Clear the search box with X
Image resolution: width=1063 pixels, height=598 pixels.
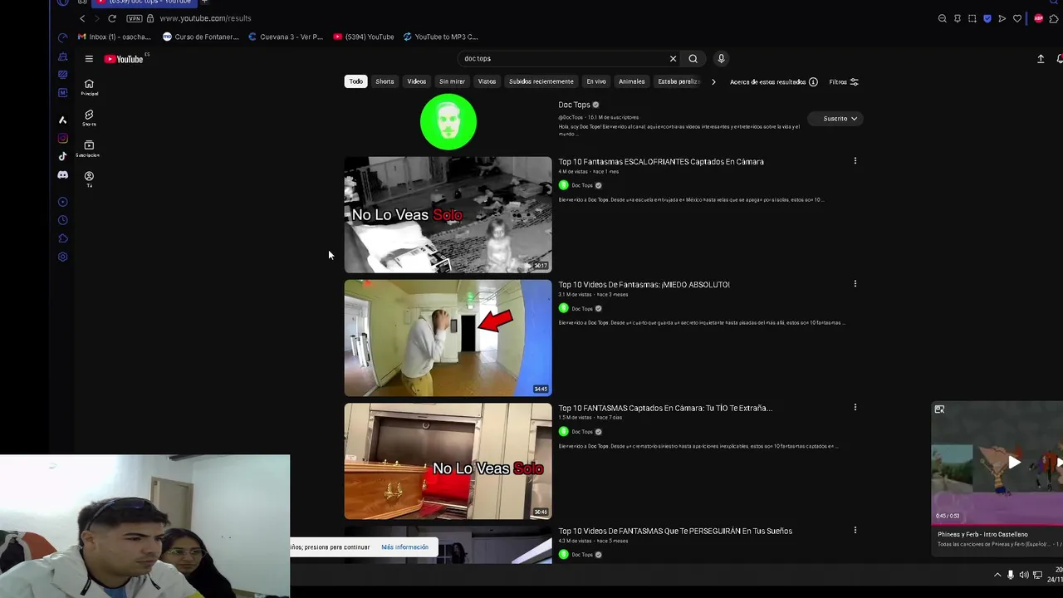[x=673, y=59]
